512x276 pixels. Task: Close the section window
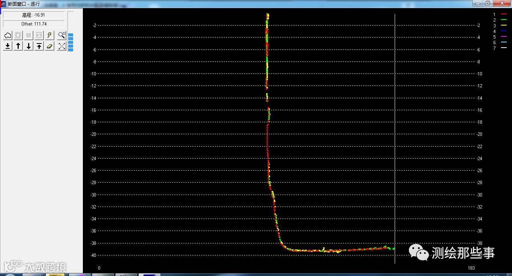click(x=502, y=3)
